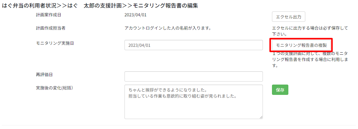Image resolution: width=358 pixels, height=129 pixels.
Task: Click the エクセル出力 button
Action: 288,16
